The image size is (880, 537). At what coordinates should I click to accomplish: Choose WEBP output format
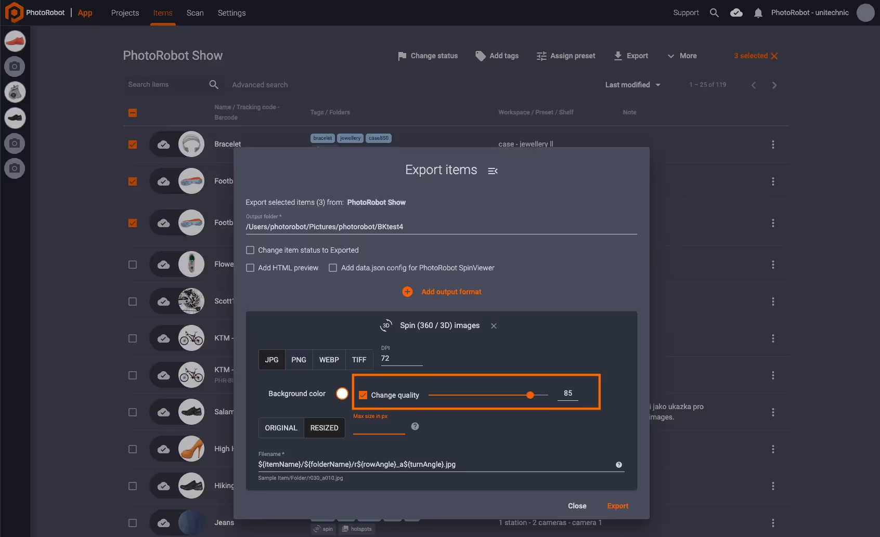click(x=329, y=360)
